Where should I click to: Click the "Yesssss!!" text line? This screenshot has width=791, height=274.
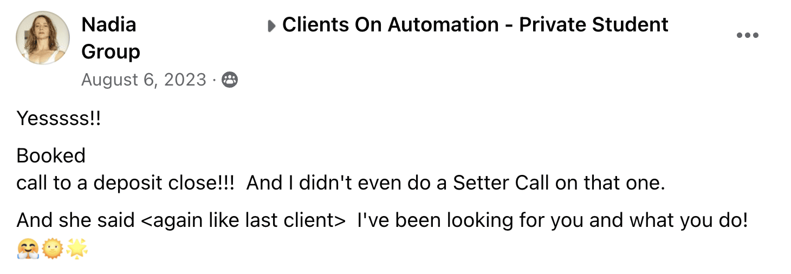point(59,119)
